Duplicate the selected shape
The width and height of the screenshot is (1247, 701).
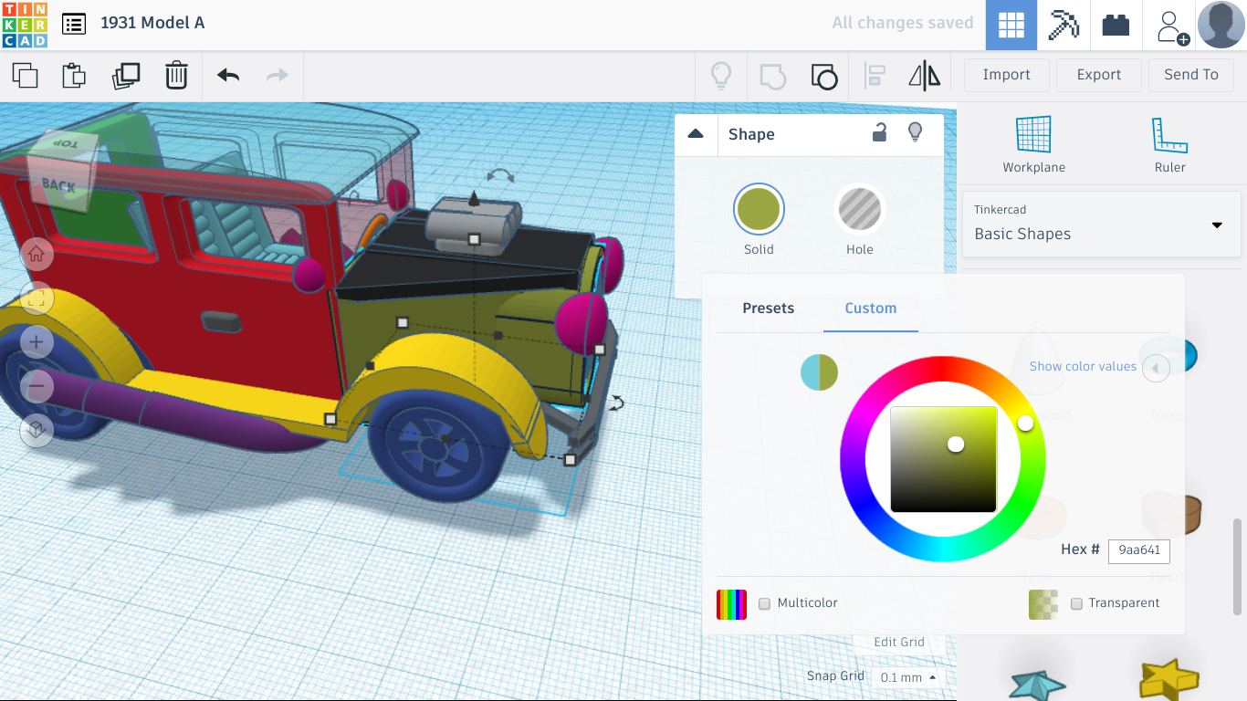(x=127, y=76)
